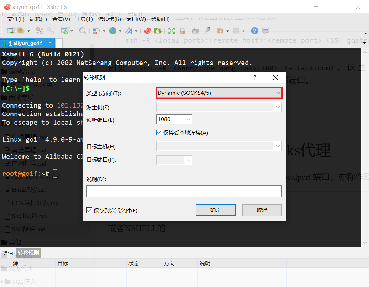
Task: Click the terminal scrollbar up arrow
Action: tap(365, 52)
